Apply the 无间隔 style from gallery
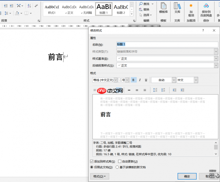This screenshot has width=220, height=182. (86, 9)
